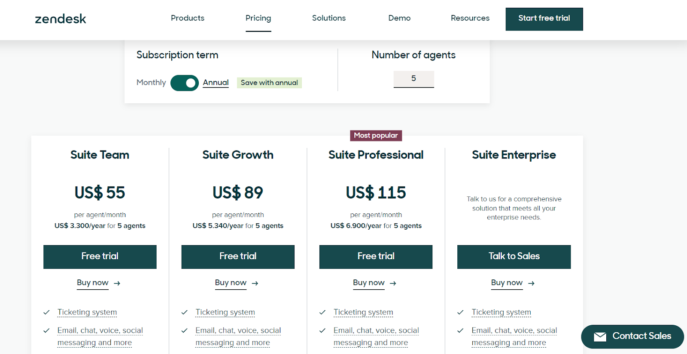Click the Buy now arrow under Suite Team
The image size is (687, 354).
tap(117, 283)
